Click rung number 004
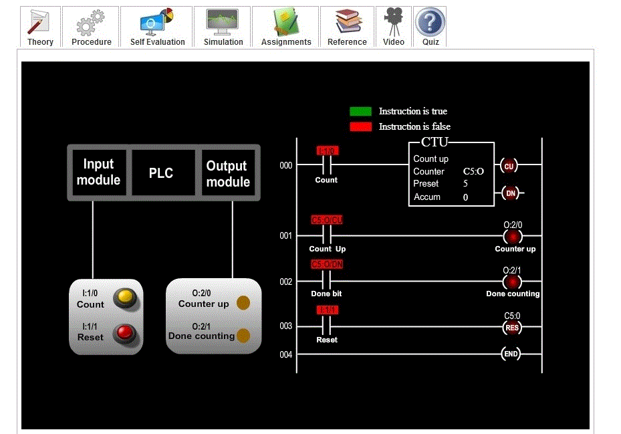The height and width of the screenshot is (434, 621). [x=286, y=354]
